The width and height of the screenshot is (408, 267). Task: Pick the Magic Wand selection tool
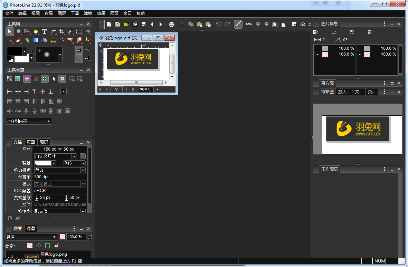coord(88,31)
